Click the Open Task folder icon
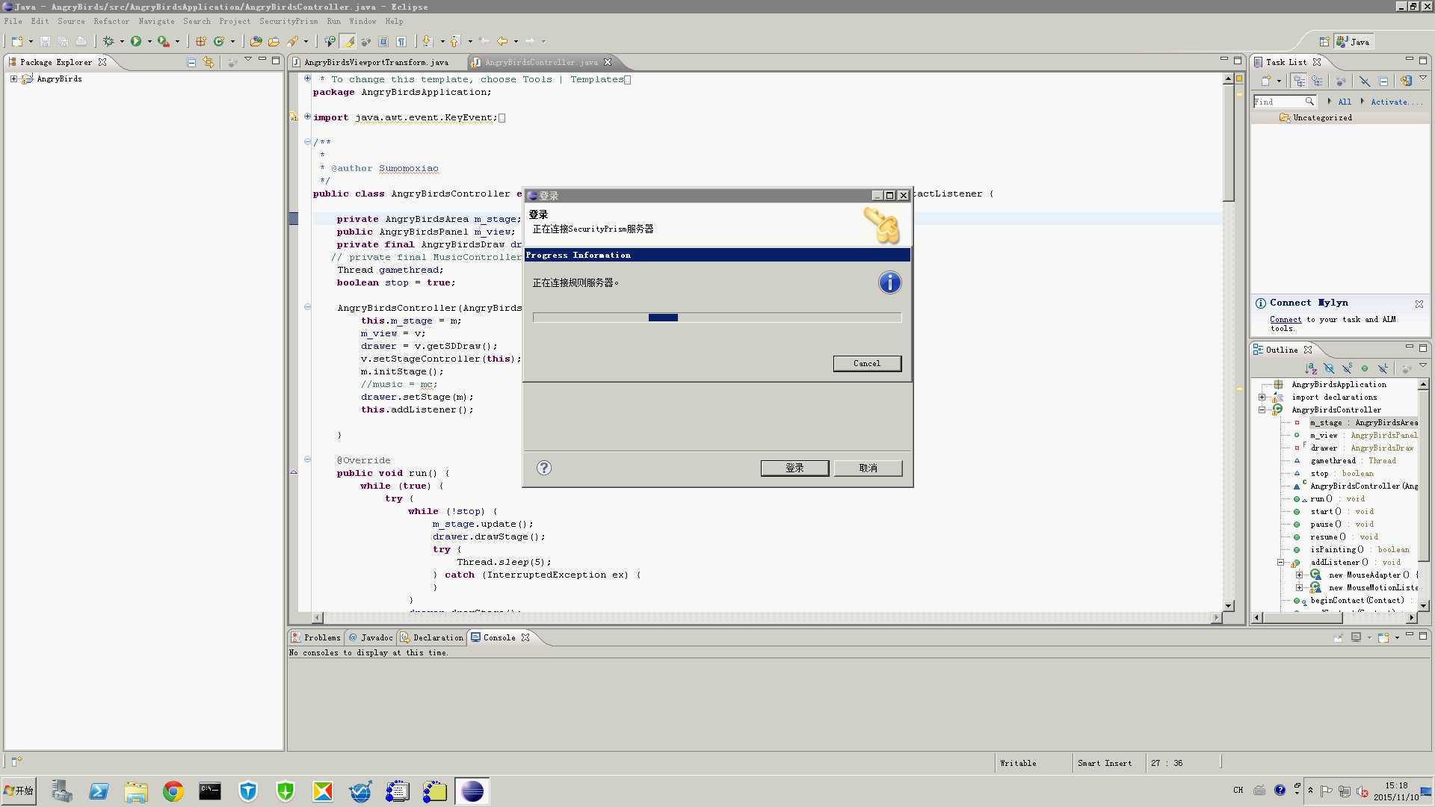 point(274,41)
